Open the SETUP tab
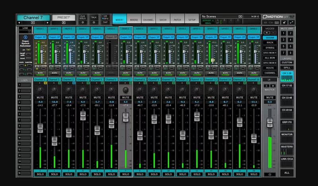 pos(192,19)
